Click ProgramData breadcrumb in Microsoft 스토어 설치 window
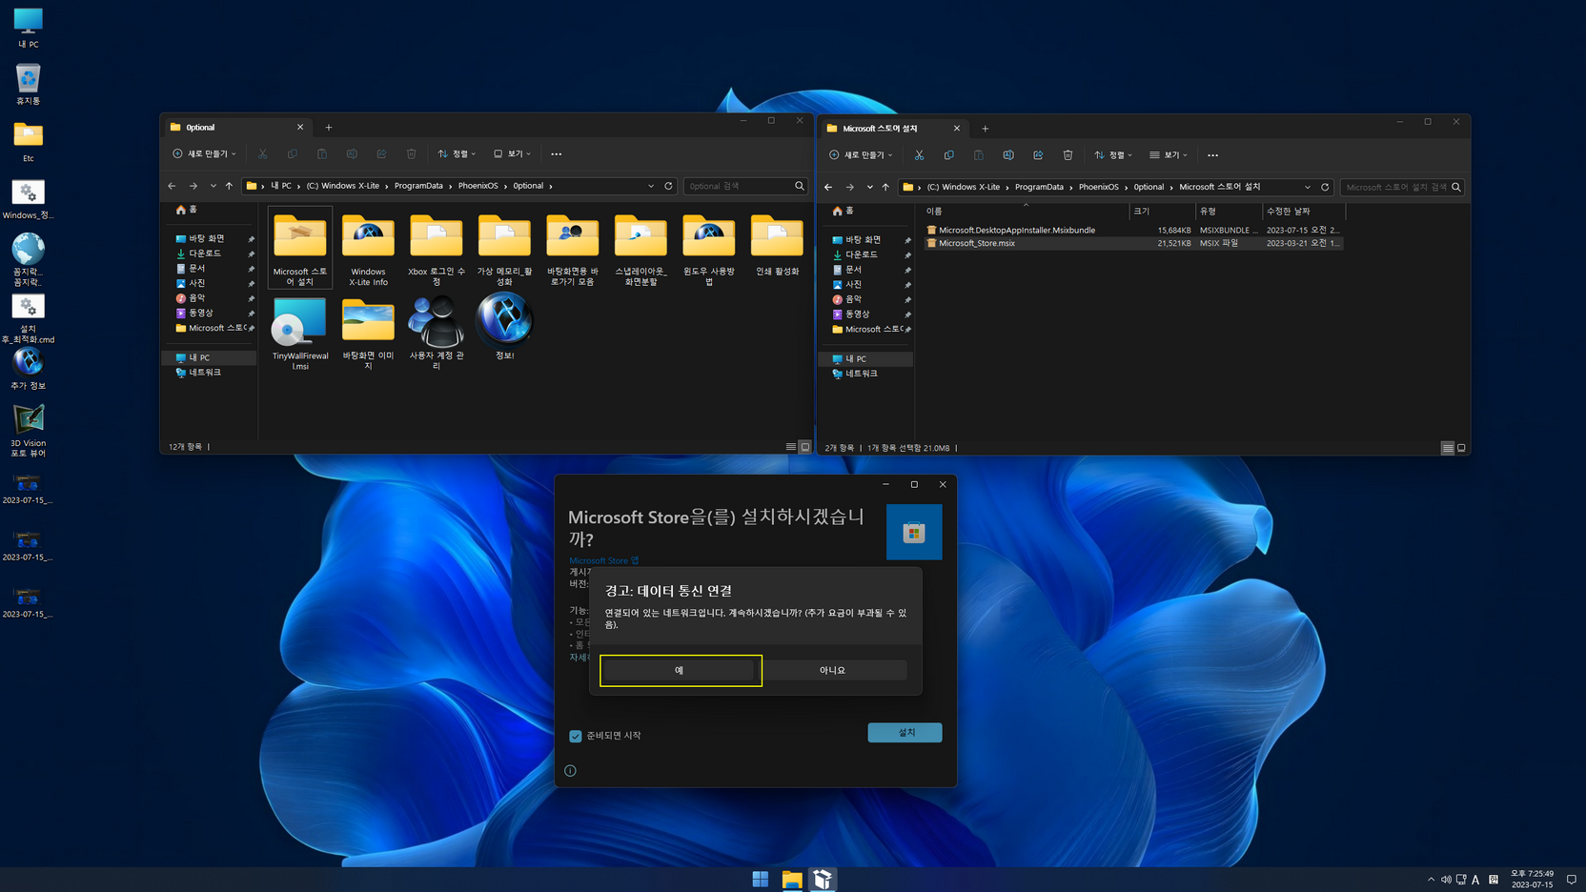Viewport: 1586px width, 892px height. tap(1039, 187)
